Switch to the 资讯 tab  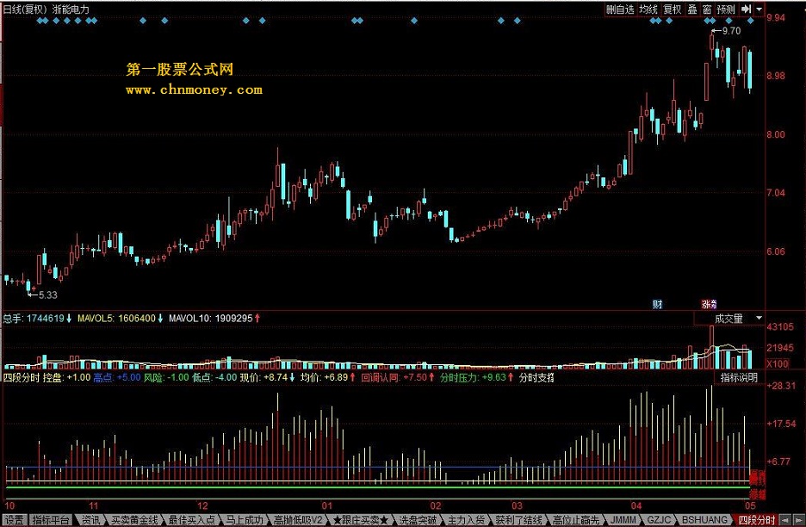click(90, 520)
